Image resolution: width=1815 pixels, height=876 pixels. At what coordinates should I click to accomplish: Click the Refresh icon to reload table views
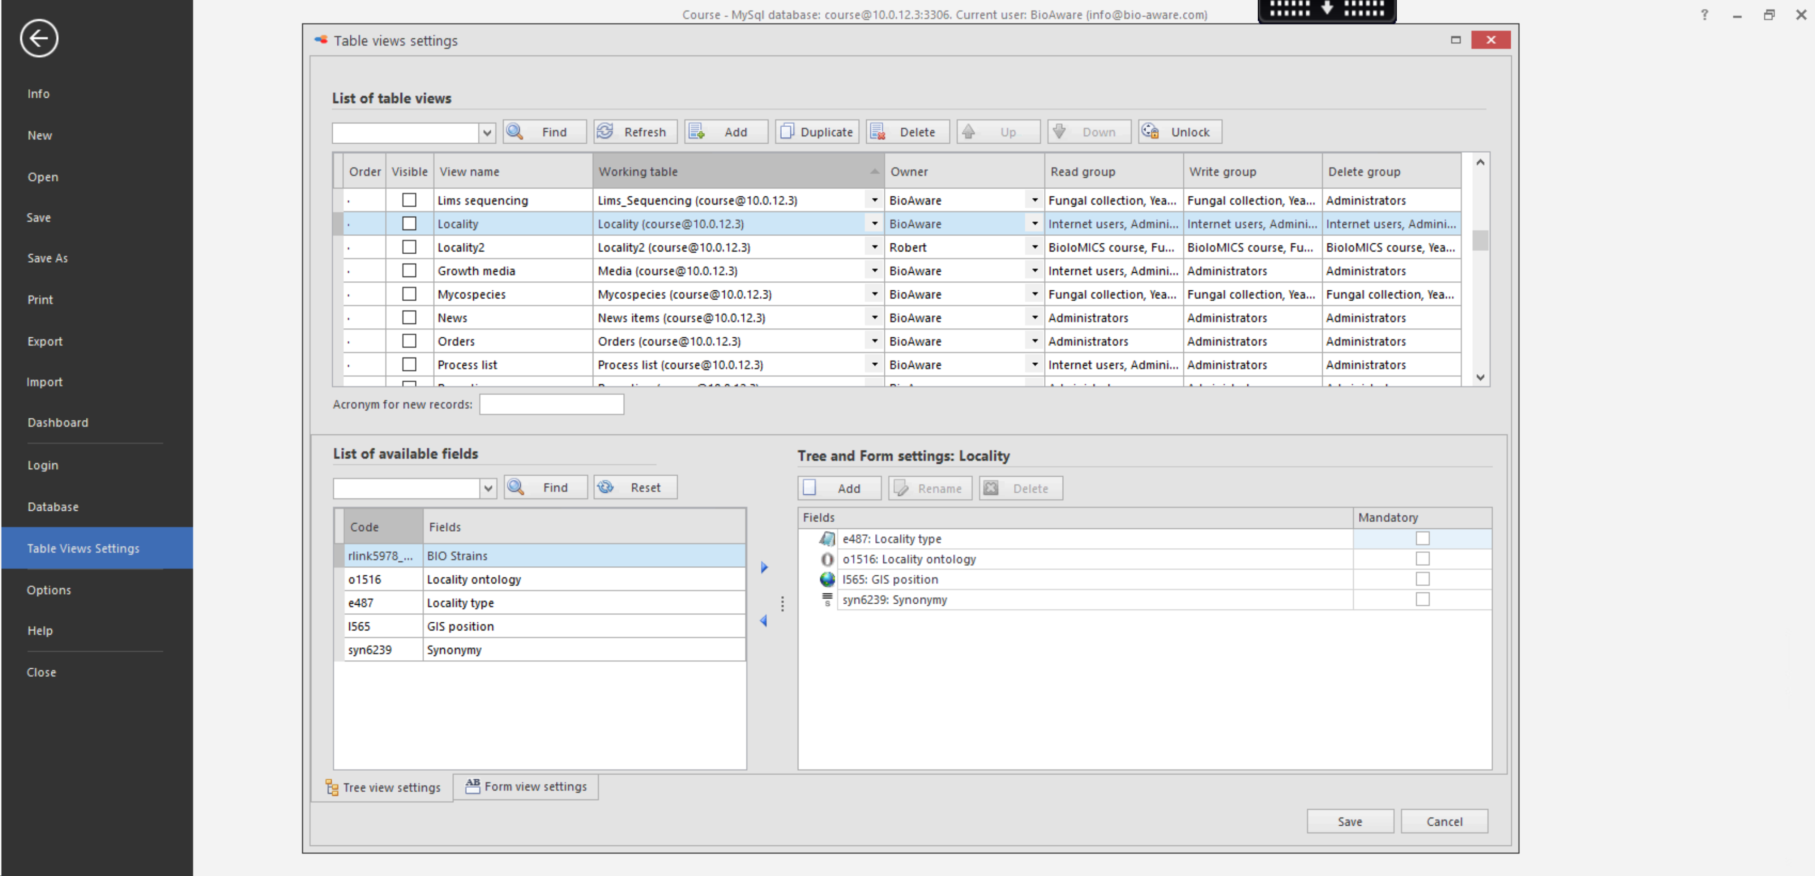[605, 131]
